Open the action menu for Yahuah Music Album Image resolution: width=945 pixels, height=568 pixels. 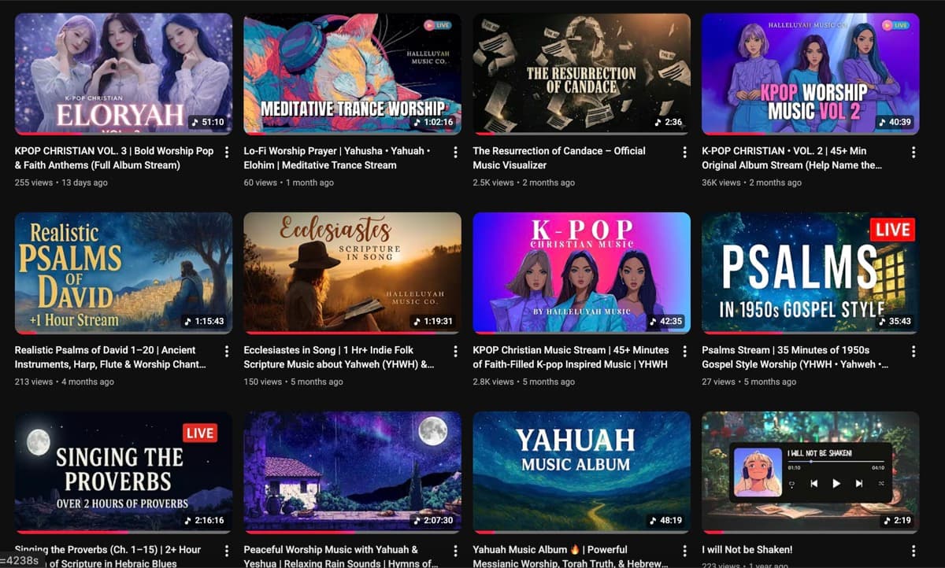(684, 552)
